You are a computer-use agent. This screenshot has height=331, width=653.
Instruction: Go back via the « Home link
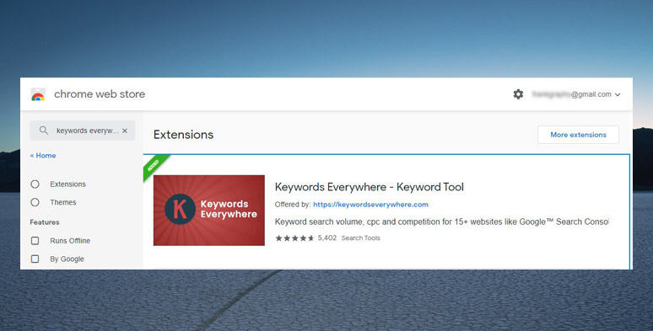43,156
